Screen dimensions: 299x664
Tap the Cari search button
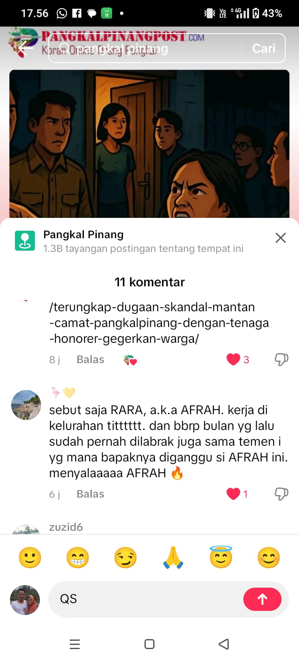[x=264, y=49]
